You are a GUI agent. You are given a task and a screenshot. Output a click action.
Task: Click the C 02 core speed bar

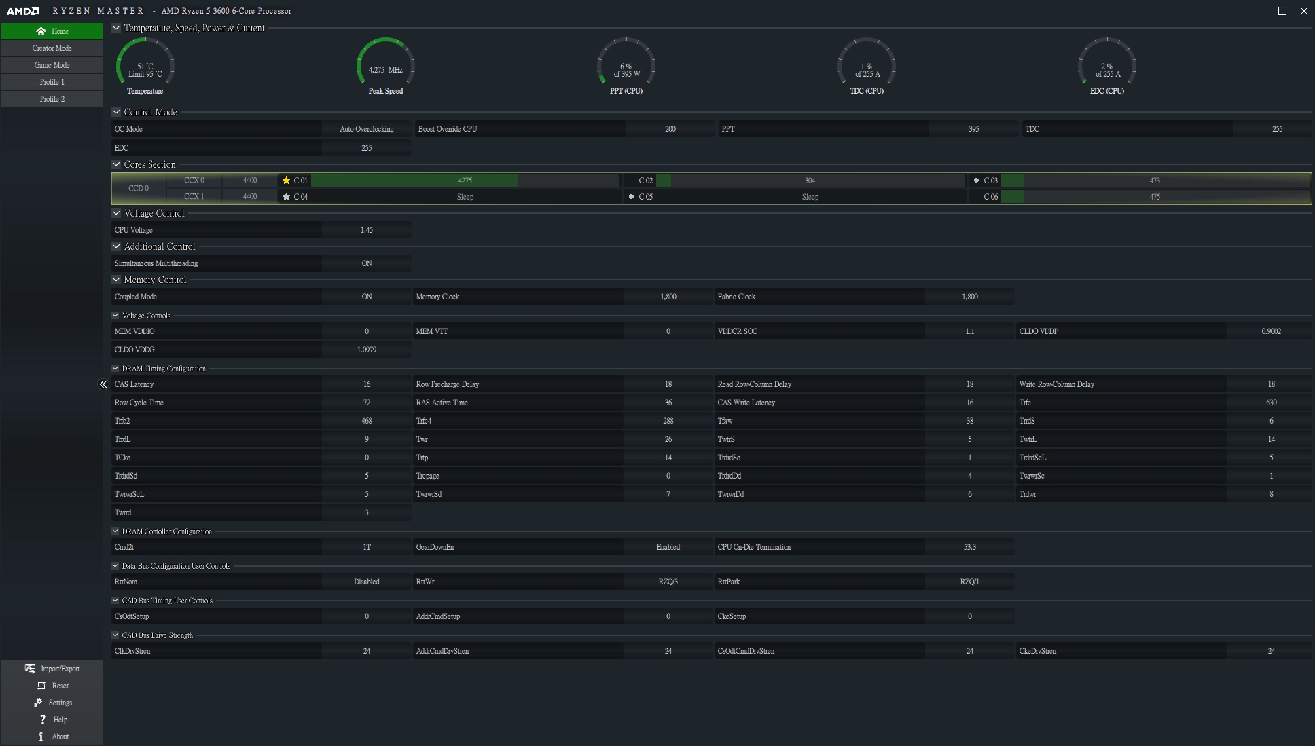click(810, 181)
